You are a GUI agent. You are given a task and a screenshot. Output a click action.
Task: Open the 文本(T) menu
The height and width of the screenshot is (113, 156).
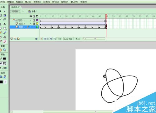tap(46, 2)
